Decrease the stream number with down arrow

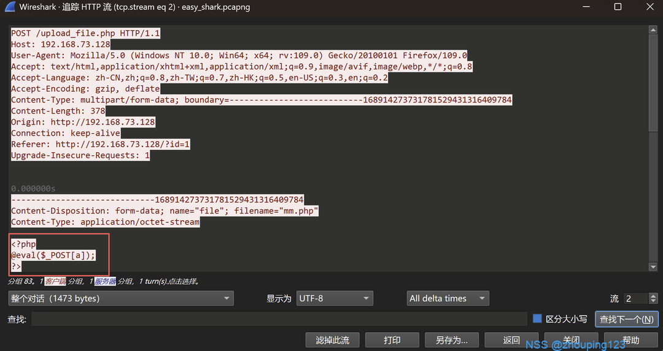tap(653, 301)
